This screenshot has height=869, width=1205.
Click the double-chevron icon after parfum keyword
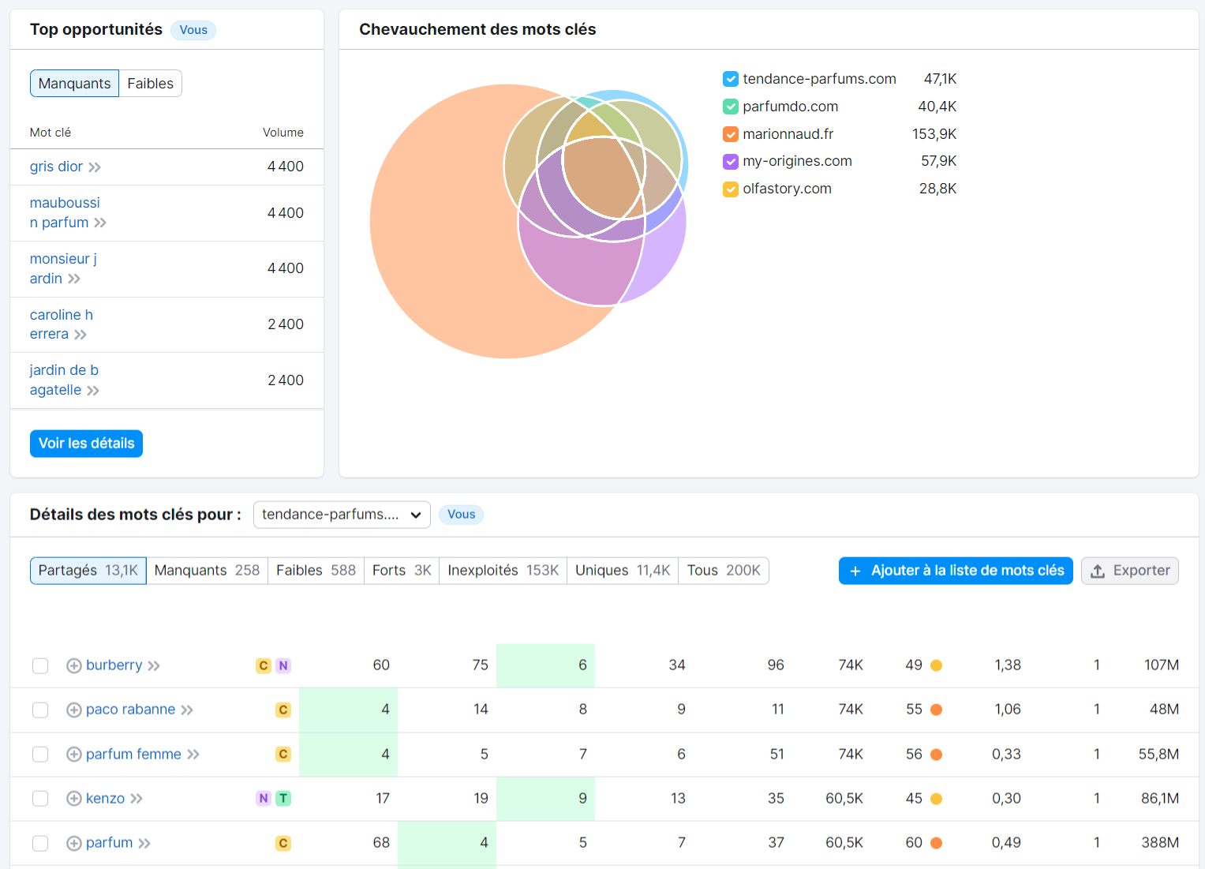(x=144, y=844)
